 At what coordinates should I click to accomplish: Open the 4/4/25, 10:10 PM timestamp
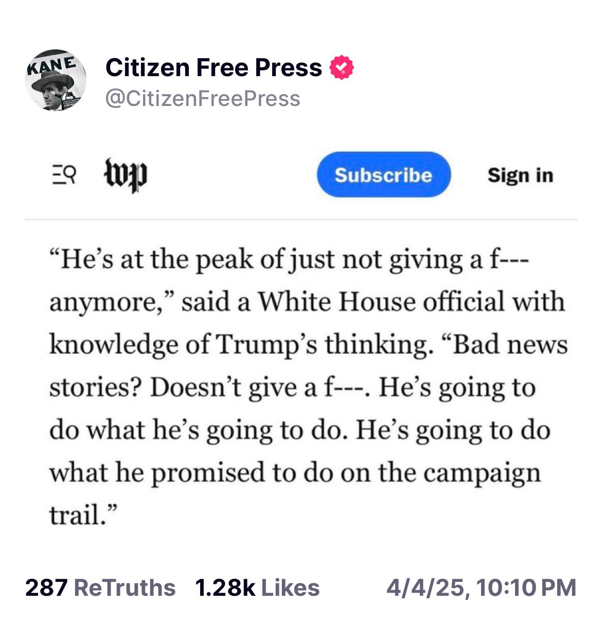482,588
